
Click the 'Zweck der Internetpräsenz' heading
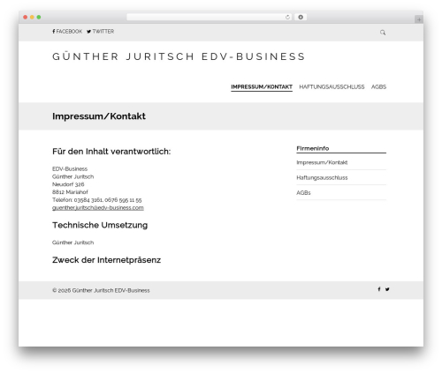106,260
